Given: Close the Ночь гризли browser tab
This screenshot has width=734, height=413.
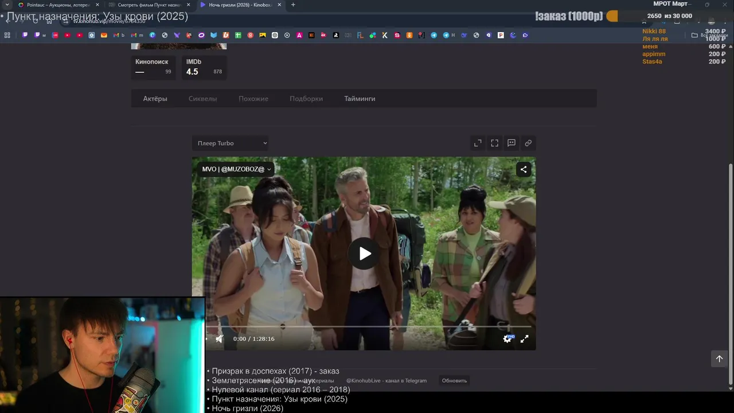Looking at the screenshot, I should [279, 5].
